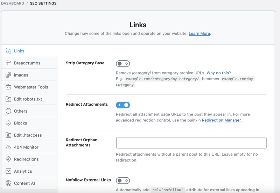
Task: Click the Blocks layered icon
Action: [8, 123]
